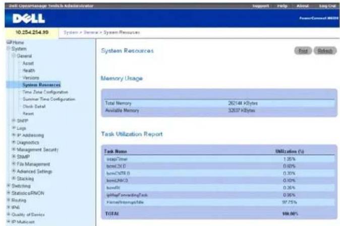Expand the IPv6 node
Image resolution: width=340 pixels, height=226 pixels.
coord(9,207)
